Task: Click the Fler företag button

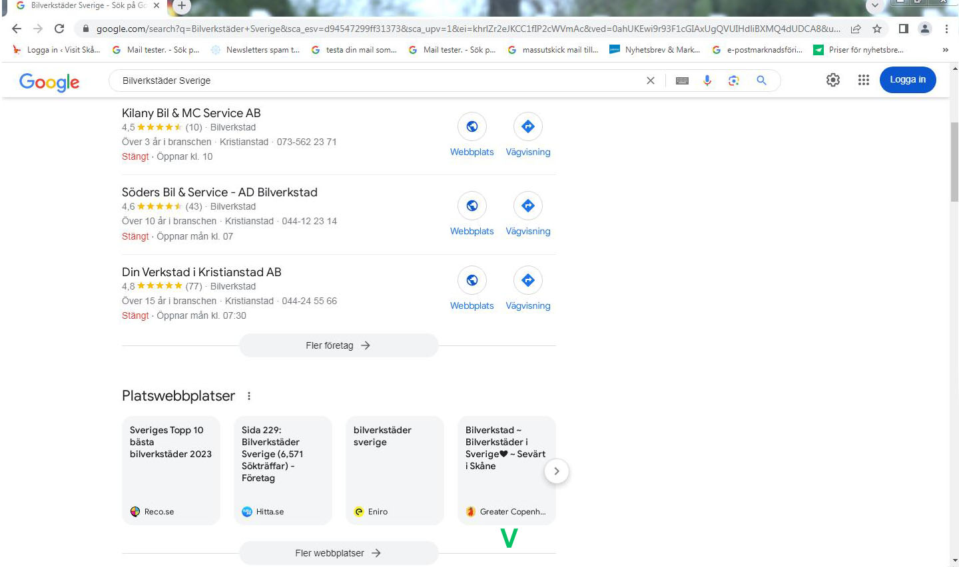Action: click(x=338, y=345)
